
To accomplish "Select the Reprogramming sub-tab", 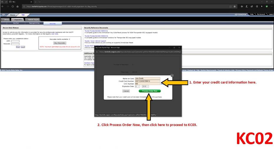I will pos(34,23).
